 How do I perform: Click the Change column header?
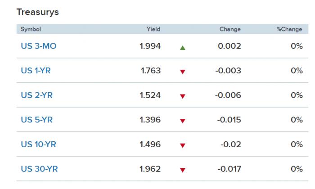[230, 29]
